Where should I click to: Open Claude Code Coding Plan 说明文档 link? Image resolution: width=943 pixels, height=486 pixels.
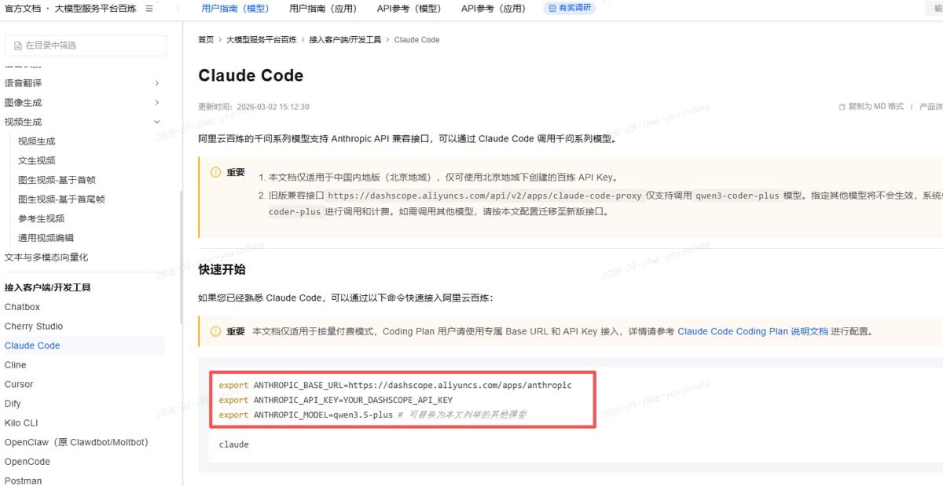click(x=753, y=331)
